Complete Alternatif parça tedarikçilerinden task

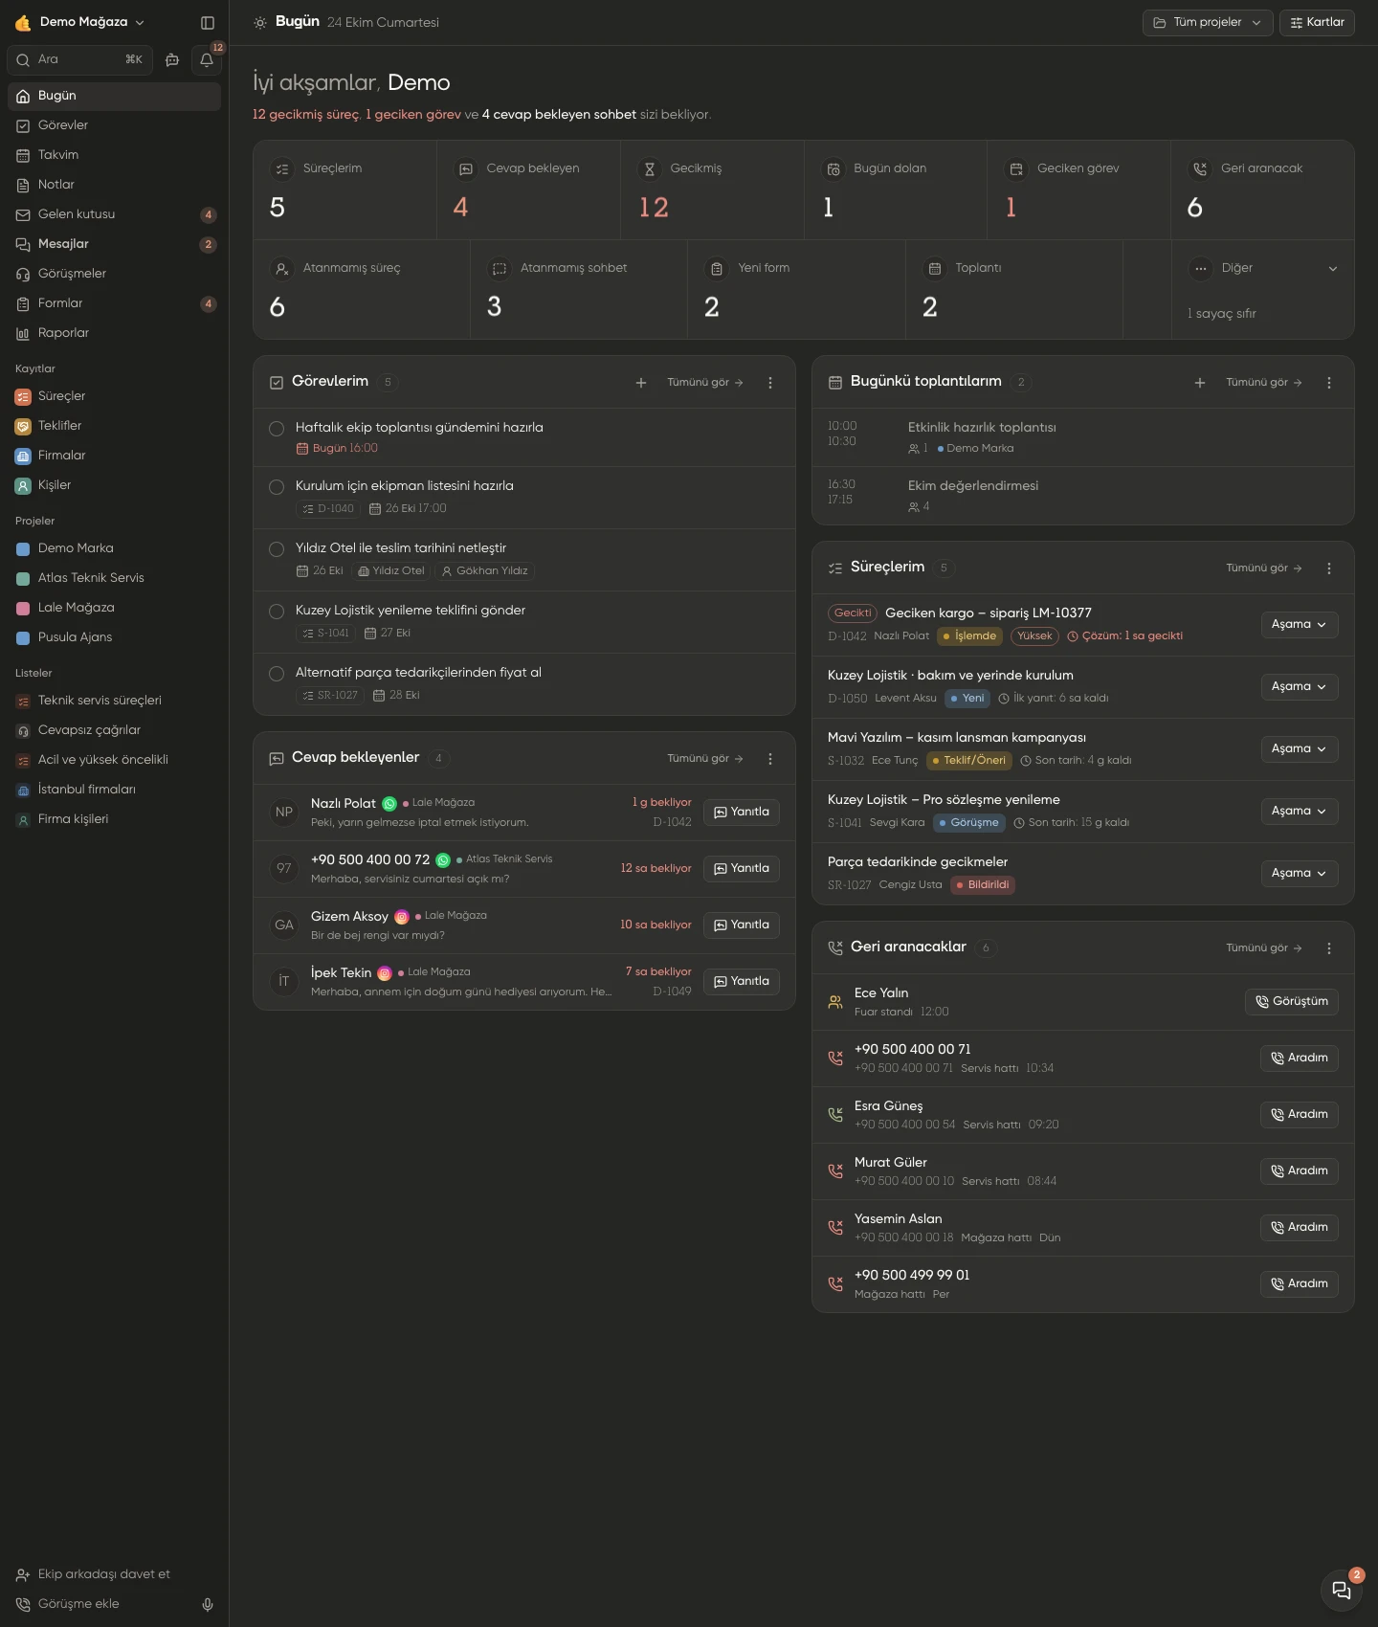[x=277, y=674]
